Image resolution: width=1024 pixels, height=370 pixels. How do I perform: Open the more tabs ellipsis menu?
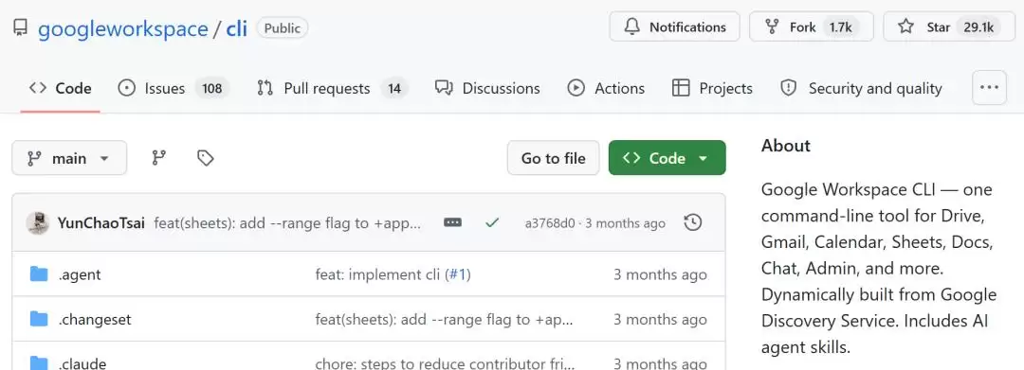[989, 87]
